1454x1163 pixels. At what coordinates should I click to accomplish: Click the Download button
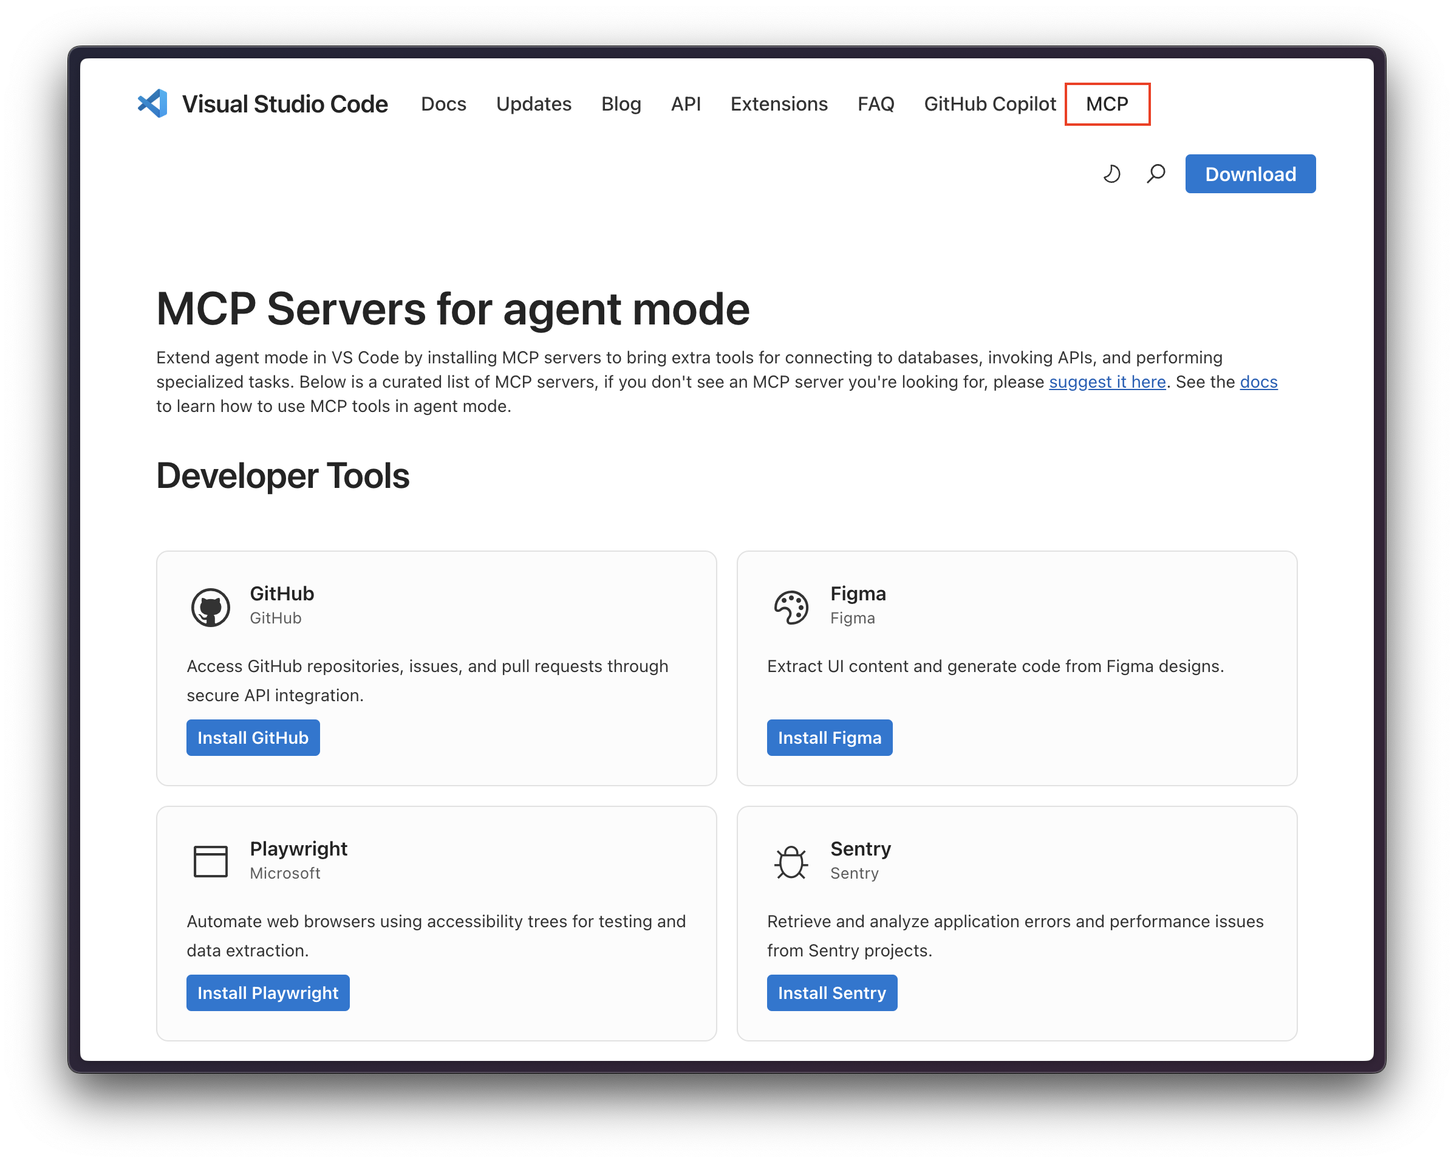tap(1250, 173)
